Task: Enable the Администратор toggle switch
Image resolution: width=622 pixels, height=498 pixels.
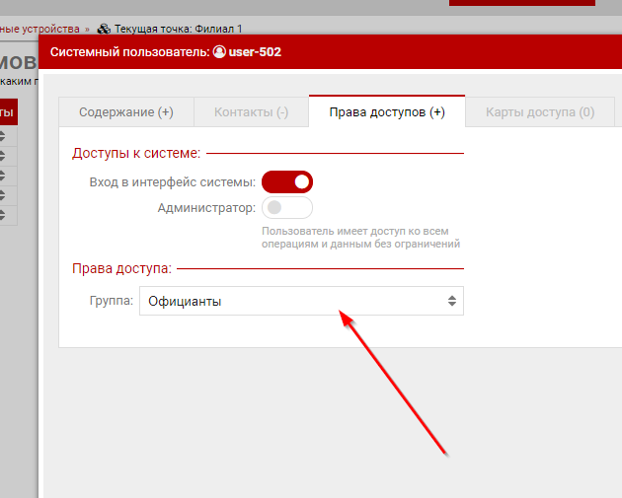Action: (287, 208)
